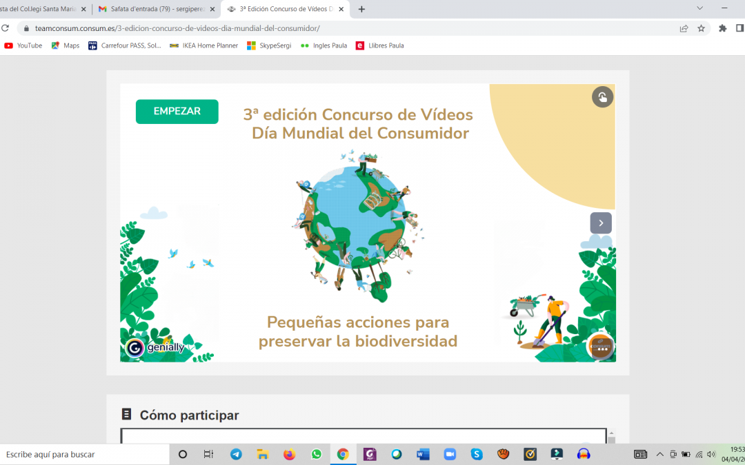This screenshot has height=465, width=745.
Task: Click the Consum dots icon in the presentation
Action: (601, 347)
